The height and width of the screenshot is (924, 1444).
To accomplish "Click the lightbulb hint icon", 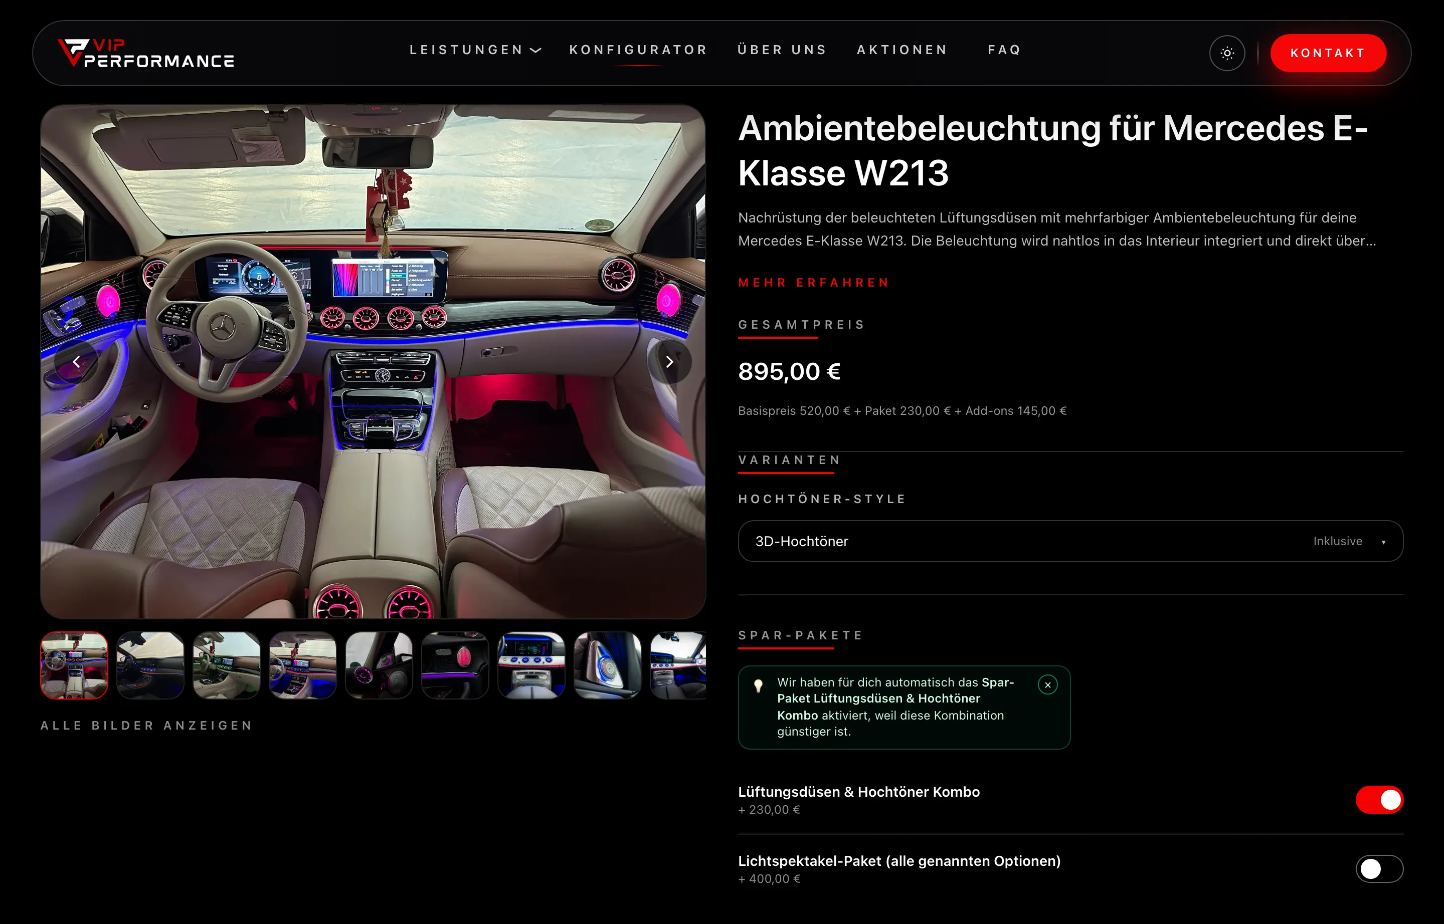I will (758, 685).
